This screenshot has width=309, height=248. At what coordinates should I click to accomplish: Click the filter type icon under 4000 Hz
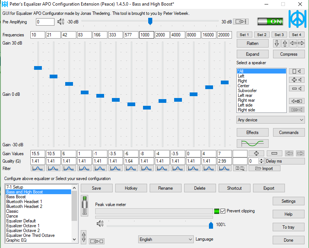point(178,169)
